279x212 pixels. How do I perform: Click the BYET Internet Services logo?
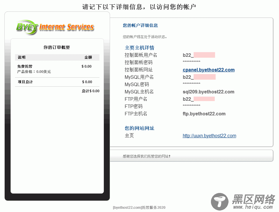55,27
